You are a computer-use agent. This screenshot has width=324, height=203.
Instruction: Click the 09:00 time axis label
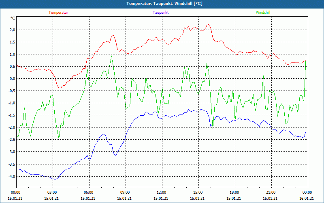pos(125,192)
